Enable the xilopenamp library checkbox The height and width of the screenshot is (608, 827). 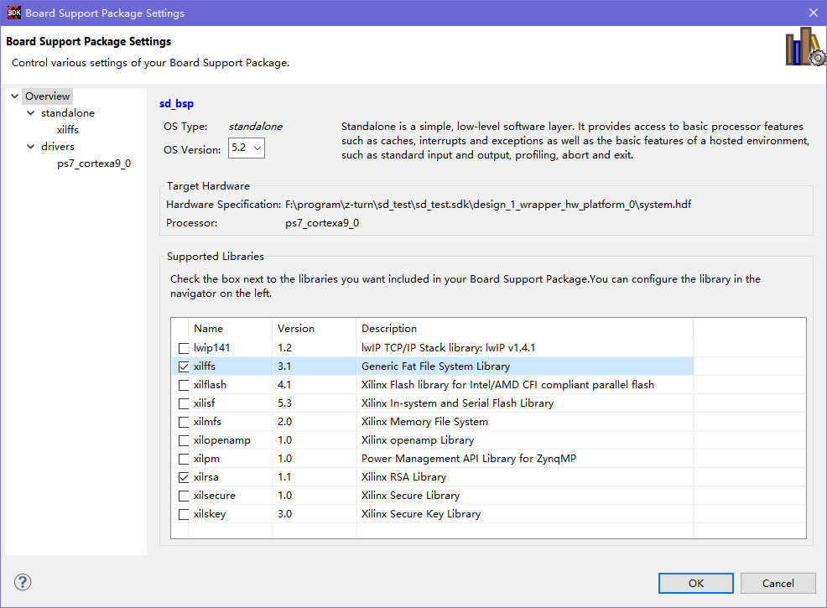(x=184, y=440)
